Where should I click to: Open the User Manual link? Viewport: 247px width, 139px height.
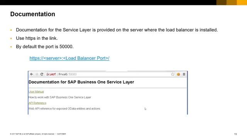(36, 92)
